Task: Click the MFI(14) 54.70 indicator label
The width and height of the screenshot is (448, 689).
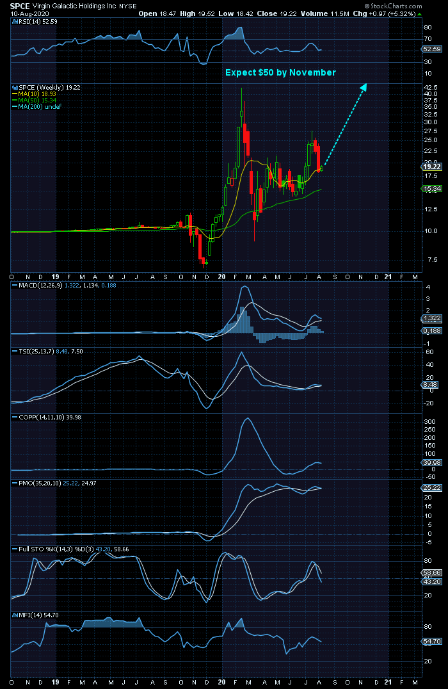Action: (36, 615)
